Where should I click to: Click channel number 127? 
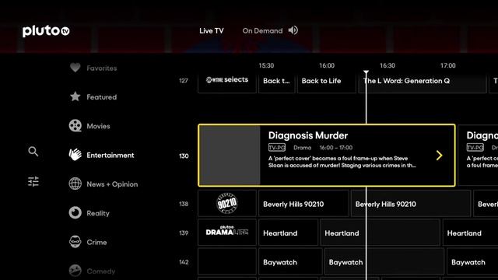pyautogui.click(x=184, y=81)
